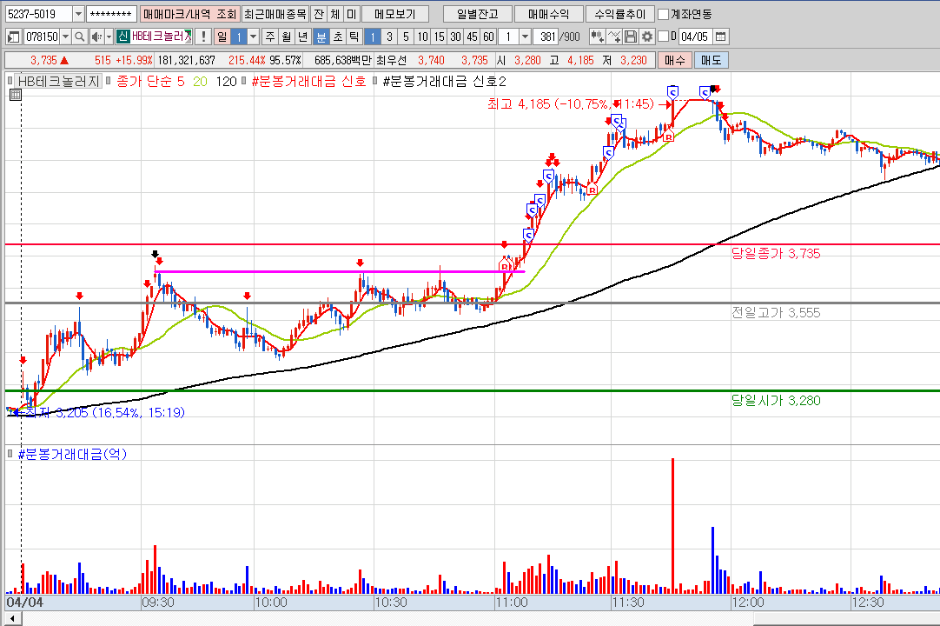This screenshot has width=940, height=626.
Task: Toggle the 계좌연동 checkbox
Action: pos(663,14)
